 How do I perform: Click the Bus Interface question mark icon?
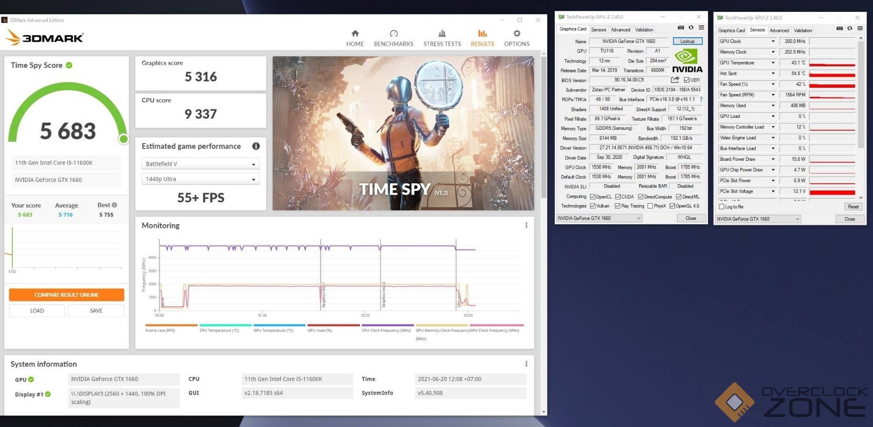click(x=701, y=100)
